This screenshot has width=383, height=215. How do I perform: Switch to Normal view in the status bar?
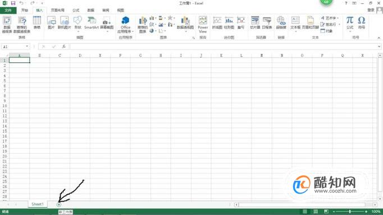[x=305, y=211]
